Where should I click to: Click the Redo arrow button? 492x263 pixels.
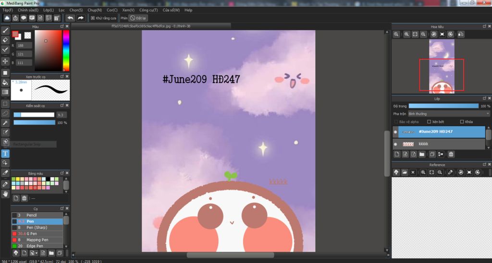[81, 18]
